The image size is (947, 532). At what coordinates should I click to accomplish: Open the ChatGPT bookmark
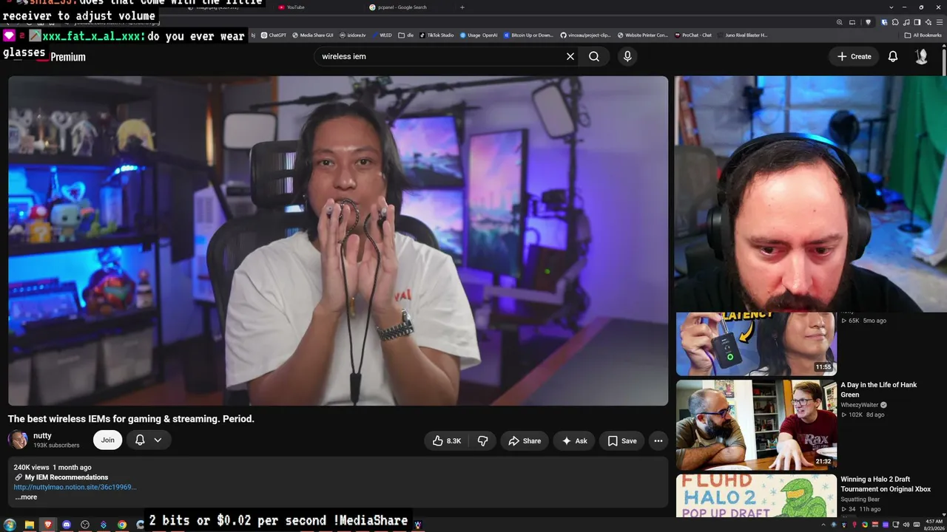(274, 35)
